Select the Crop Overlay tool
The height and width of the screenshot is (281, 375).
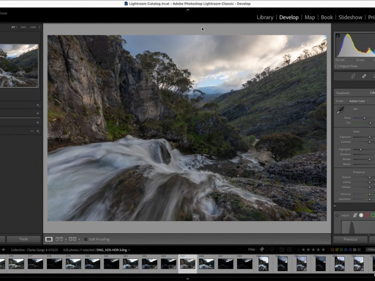353,76
